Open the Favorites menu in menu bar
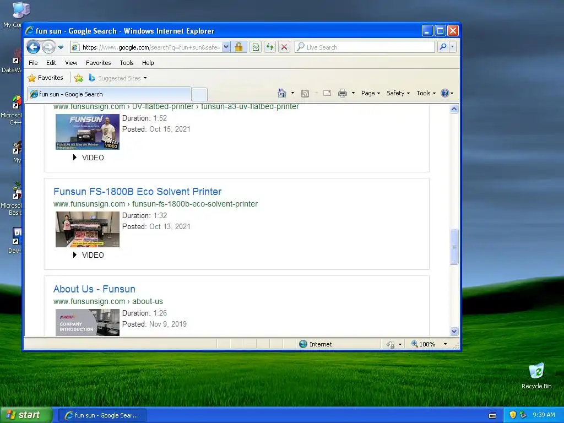 pyautogui.click(x=98, y=63)
